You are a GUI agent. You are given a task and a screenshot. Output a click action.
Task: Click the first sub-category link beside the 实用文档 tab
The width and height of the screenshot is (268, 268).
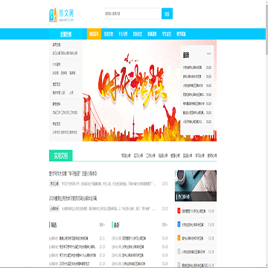(125, 156)
